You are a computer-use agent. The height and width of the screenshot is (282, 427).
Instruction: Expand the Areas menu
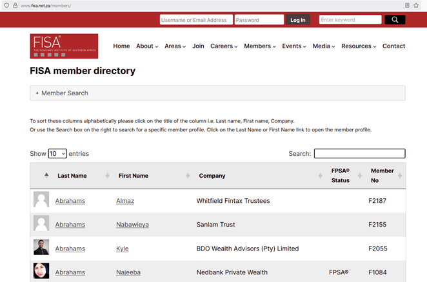point(175,46)
